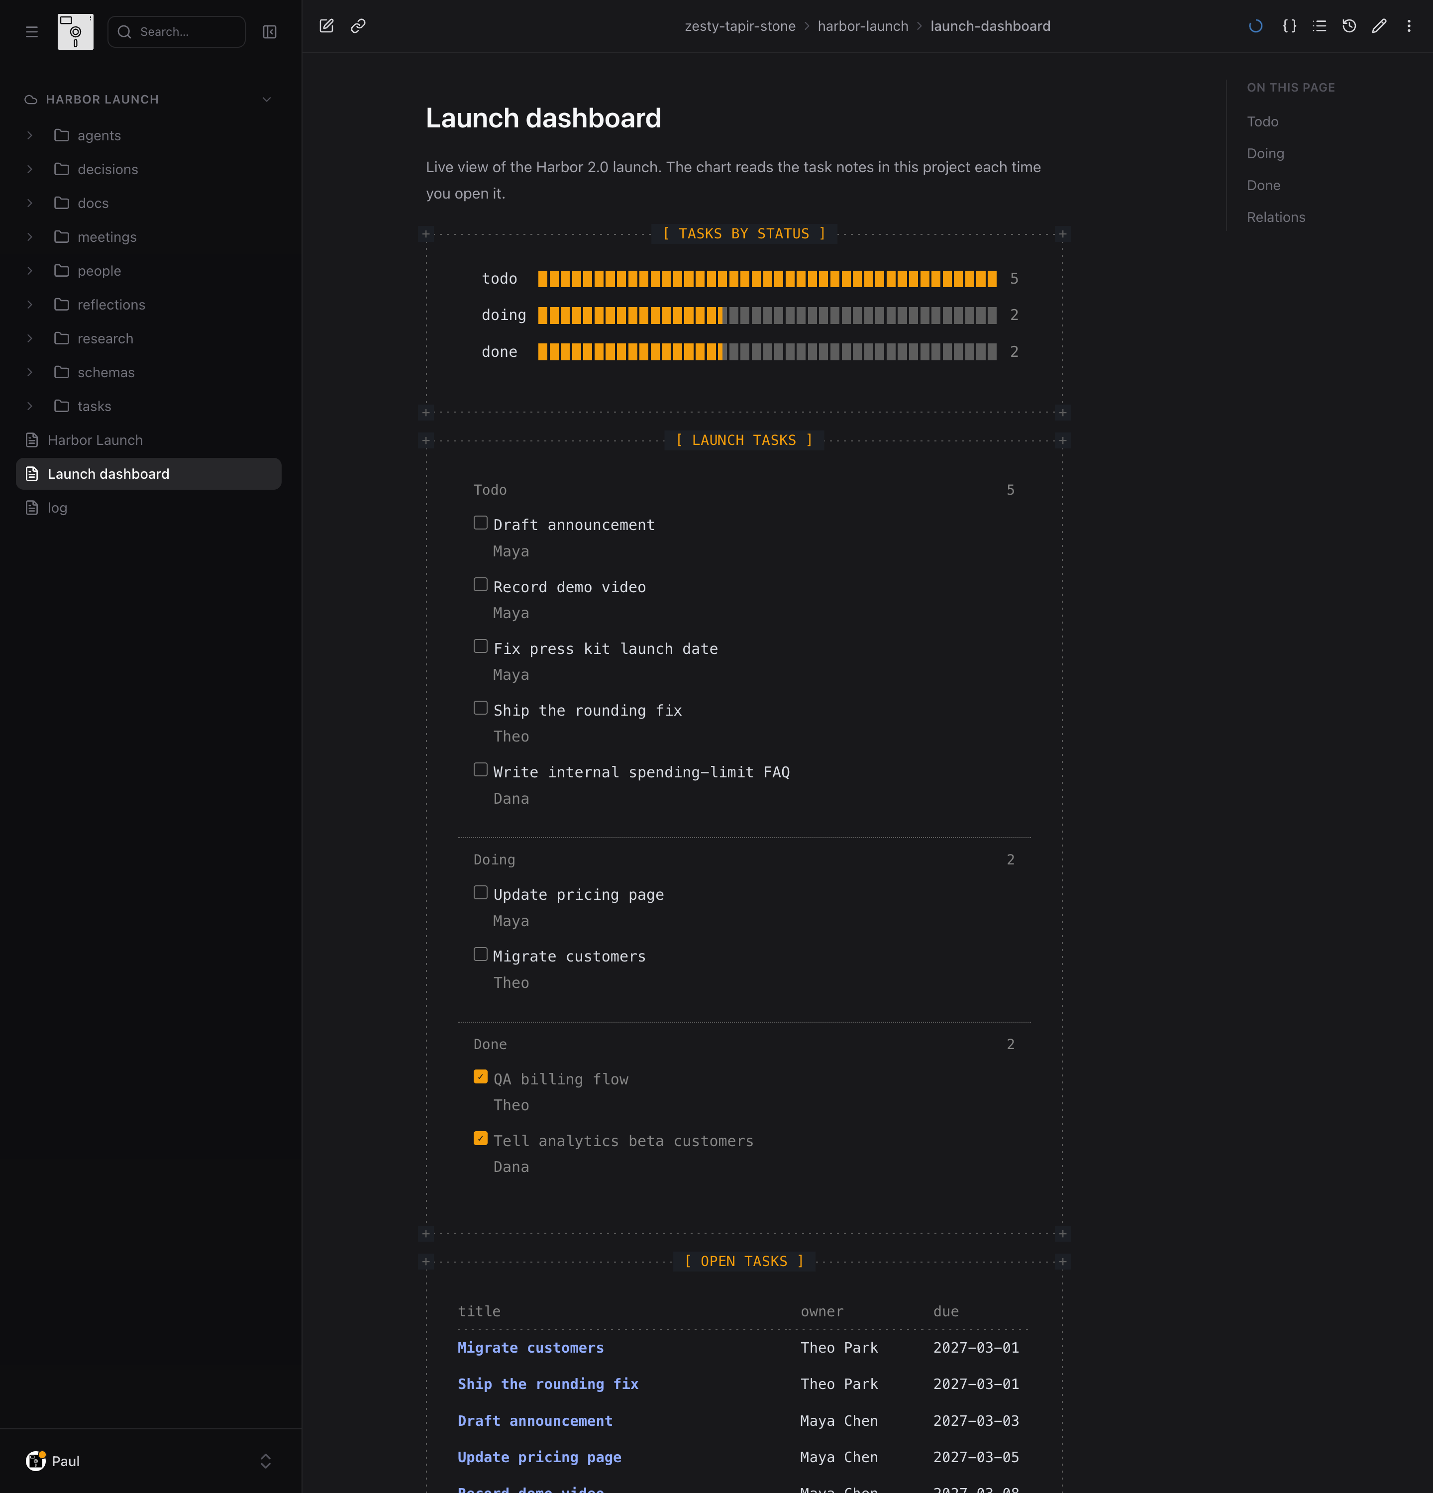
Task: Jump to Relations in On This Page
Action: [x=1276, y=218]
